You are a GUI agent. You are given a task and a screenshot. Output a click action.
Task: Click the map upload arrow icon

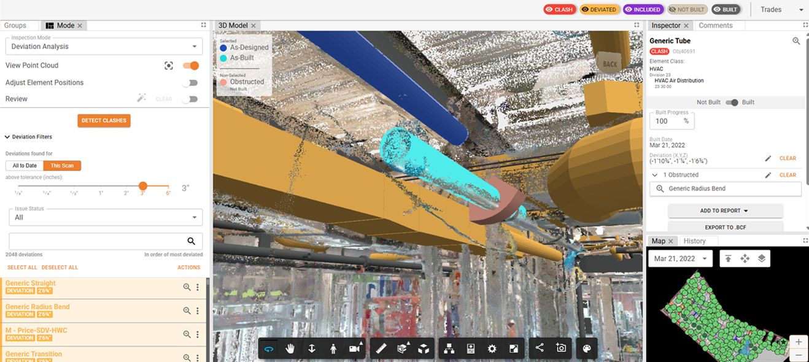(728, 258)
